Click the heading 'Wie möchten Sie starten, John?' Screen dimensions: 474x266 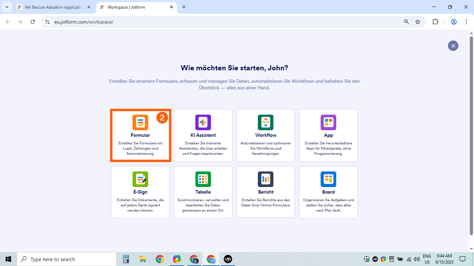point(235,68)
